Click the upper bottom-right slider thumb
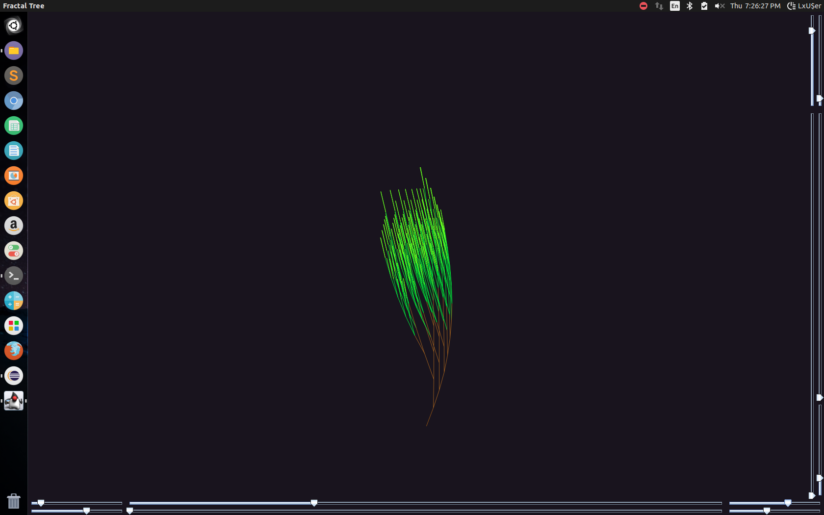Screen dimensions: 824x515 click(x=788, y=503)
